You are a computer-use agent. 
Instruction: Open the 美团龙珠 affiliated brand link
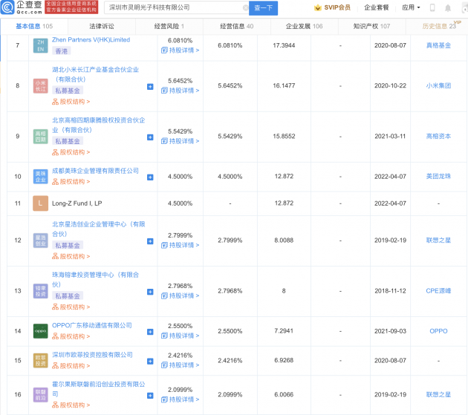pyautogui.click(x=438, y=177)
